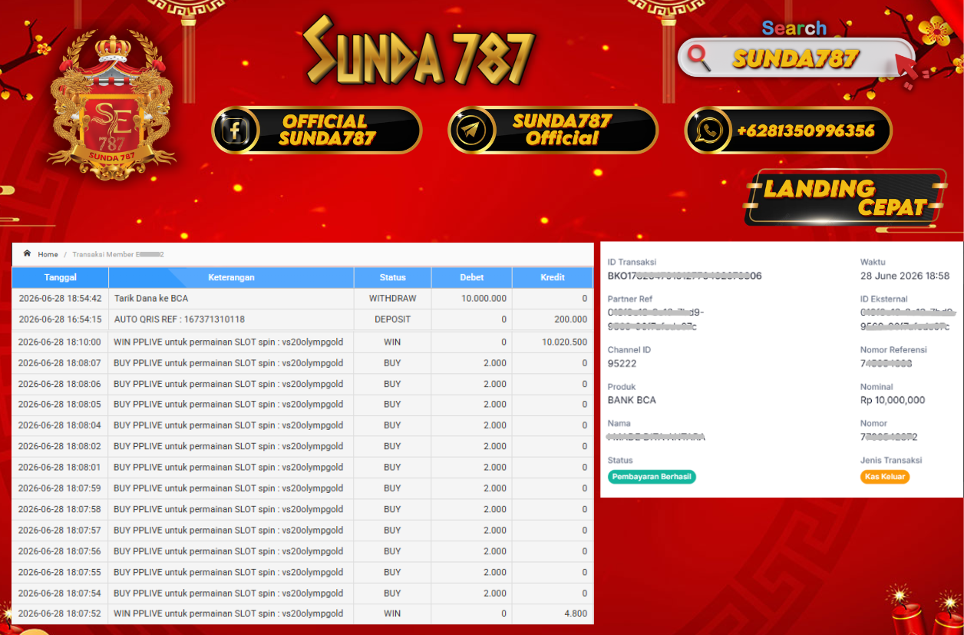Click the SUNDA787 search field
The image size is (964, 635).
coord(796,58)
